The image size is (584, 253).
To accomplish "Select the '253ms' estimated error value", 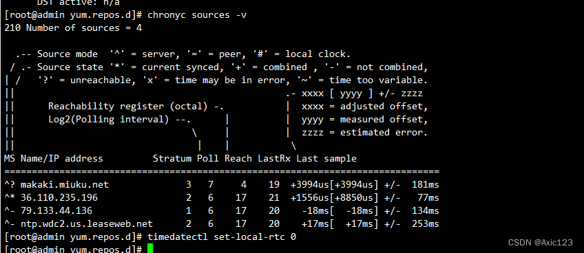I will [x=426, y=224].
